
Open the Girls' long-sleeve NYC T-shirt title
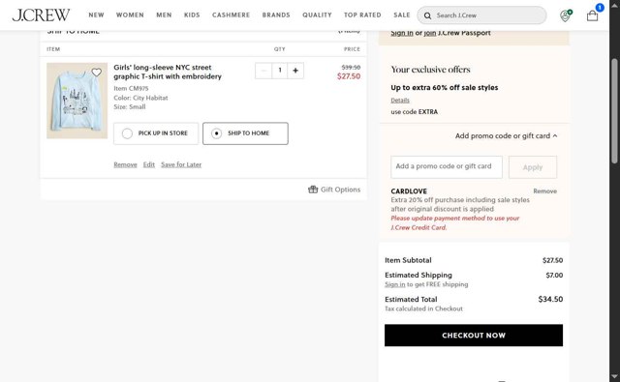tap(168, 72)
